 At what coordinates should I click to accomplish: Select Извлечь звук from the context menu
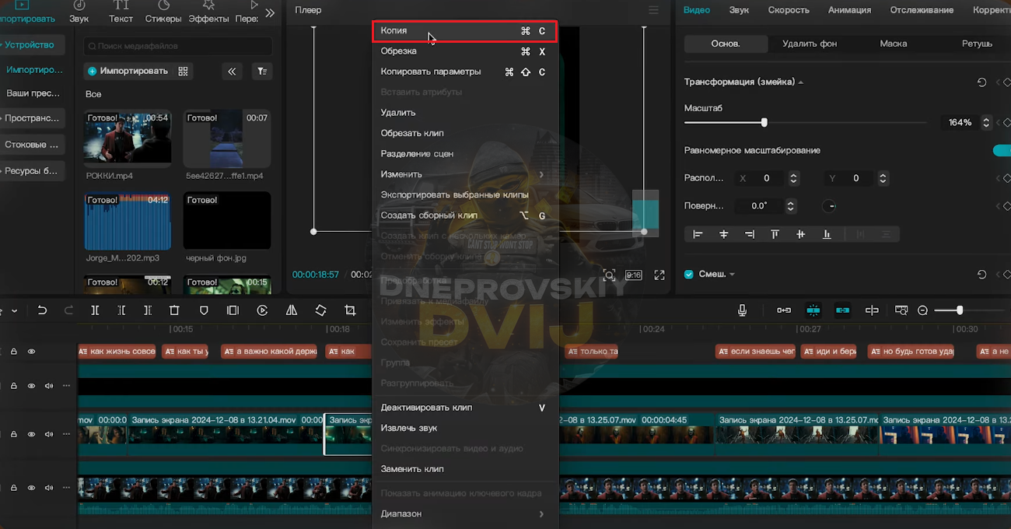[x=465, y=428]
